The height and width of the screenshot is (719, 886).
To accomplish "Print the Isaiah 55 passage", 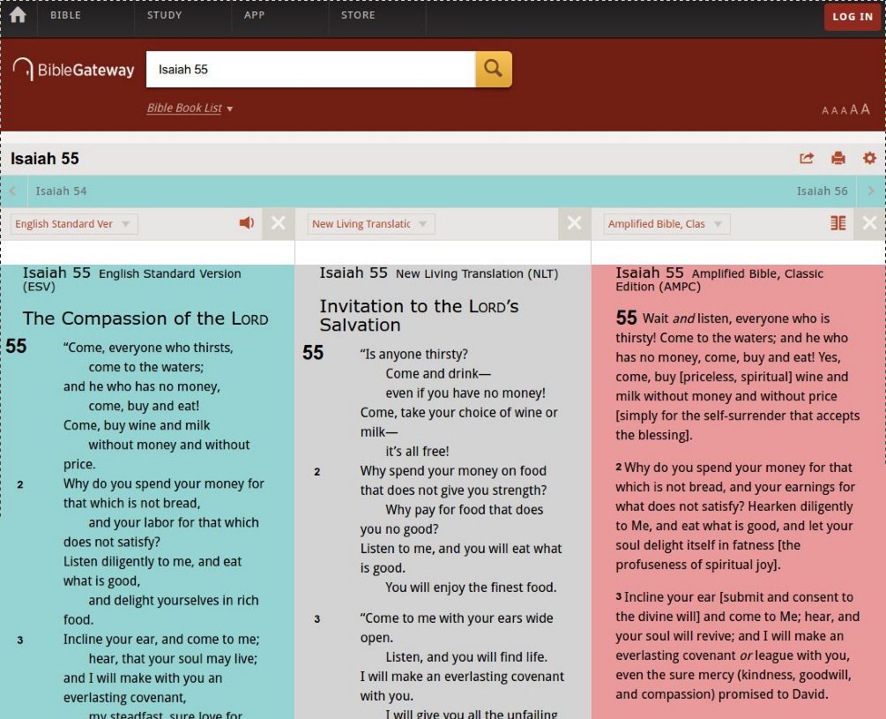I will coord(838,158).
